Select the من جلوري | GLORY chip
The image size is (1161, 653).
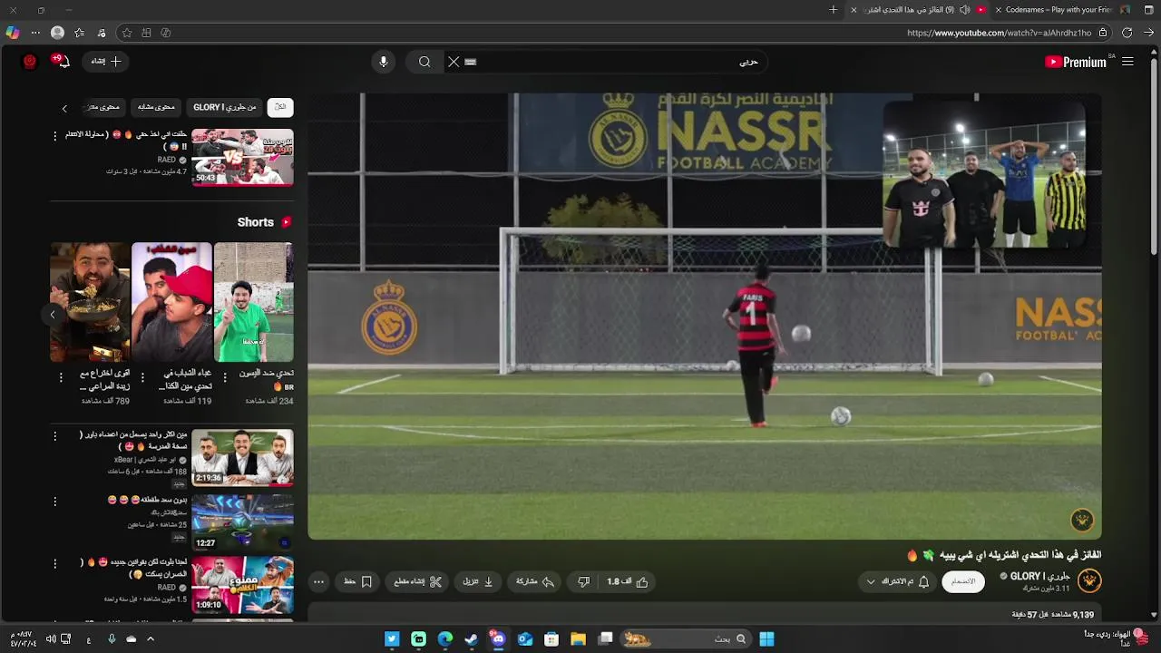pos(224,107)
